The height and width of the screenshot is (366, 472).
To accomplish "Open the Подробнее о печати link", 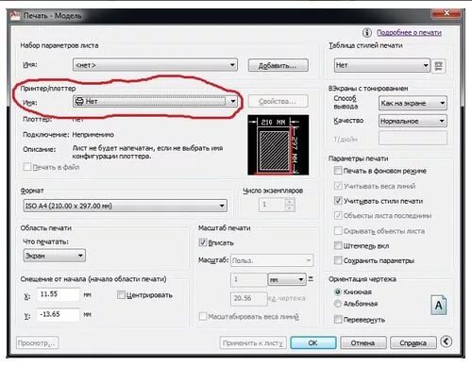I will (409, 32).
